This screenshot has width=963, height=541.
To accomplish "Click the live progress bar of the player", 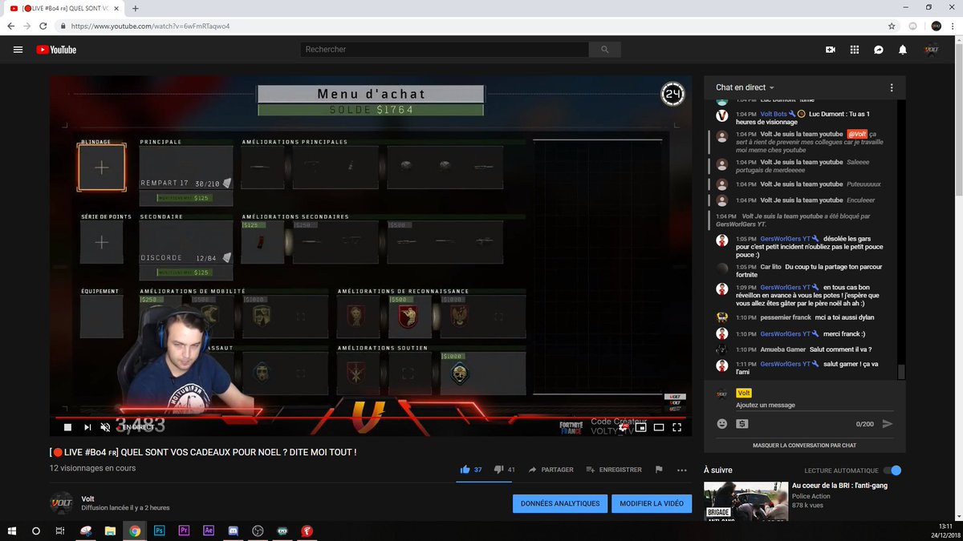I will (371, 417).
